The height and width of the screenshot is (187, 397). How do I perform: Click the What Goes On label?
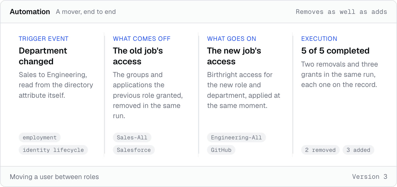tap(232, 39)
